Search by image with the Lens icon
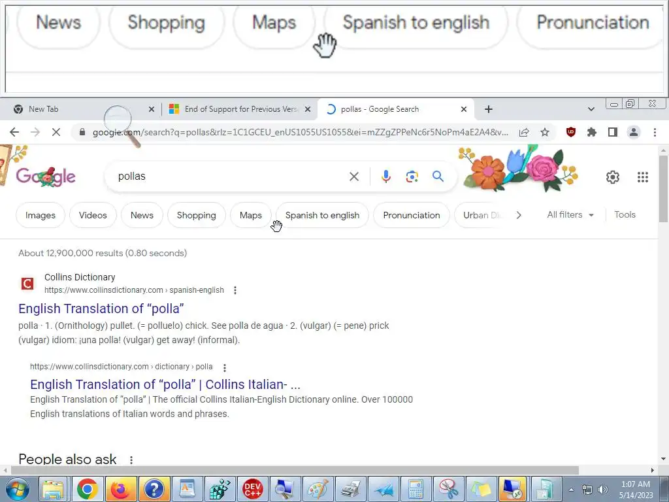 pyautogui.click(x=412, y=176)
